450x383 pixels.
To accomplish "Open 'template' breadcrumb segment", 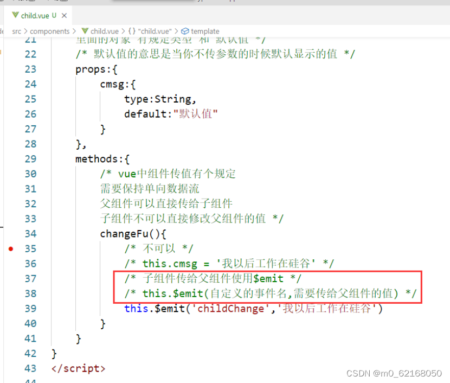I will click(x=205, y=31).
